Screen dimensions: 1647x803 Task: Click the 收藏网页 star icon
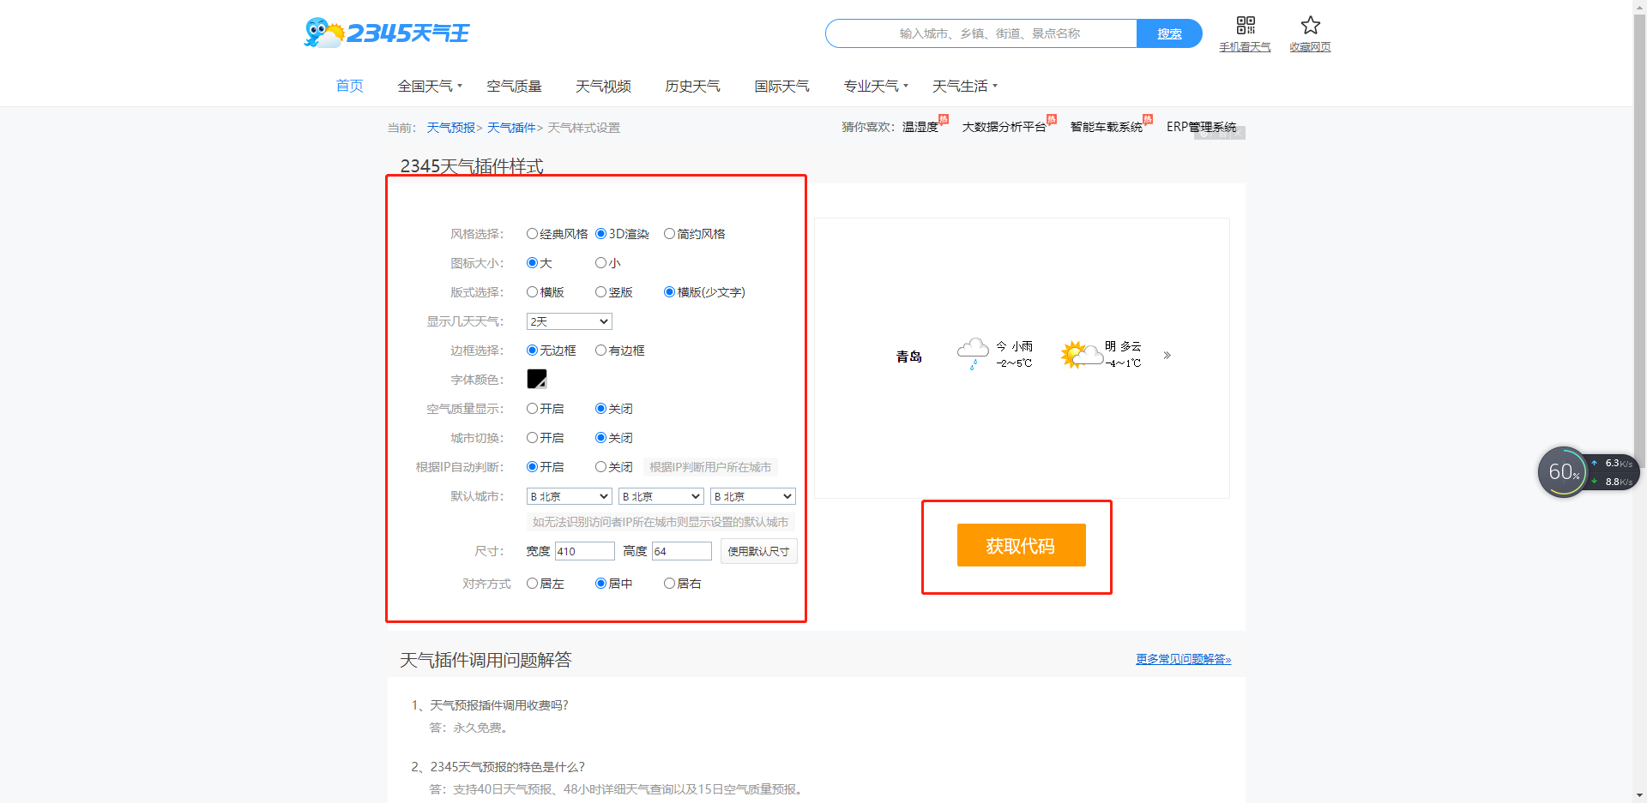(x=1310, y=25)
